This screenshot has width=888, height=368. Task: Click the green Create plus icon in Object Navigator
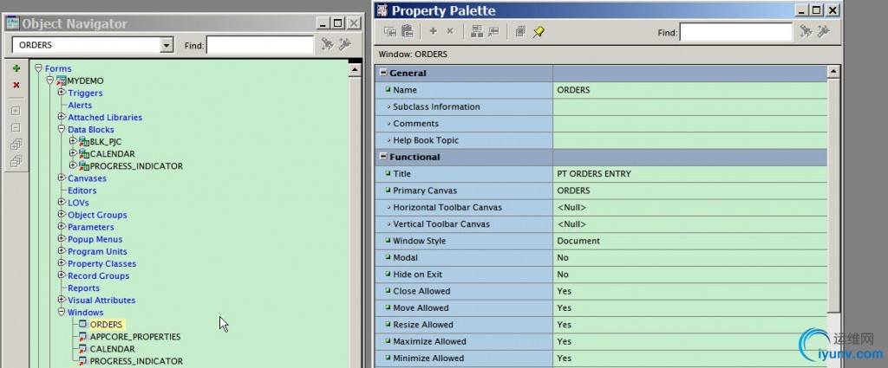[16, 68]
